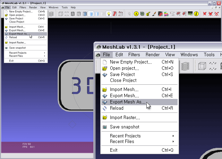Choose highlighted Export Mesh As in small menu

pos(26,34)
